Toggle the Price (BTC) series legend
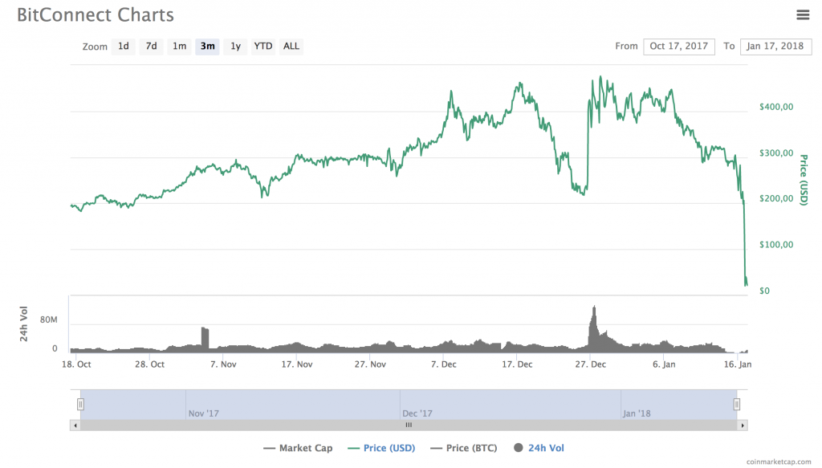Image resolution: width=822 pixels, height=468 pixels. [x=463, y=448]
